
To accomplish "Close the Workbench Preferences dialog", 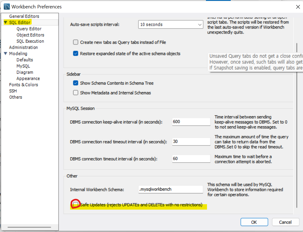I will [298, 7].
